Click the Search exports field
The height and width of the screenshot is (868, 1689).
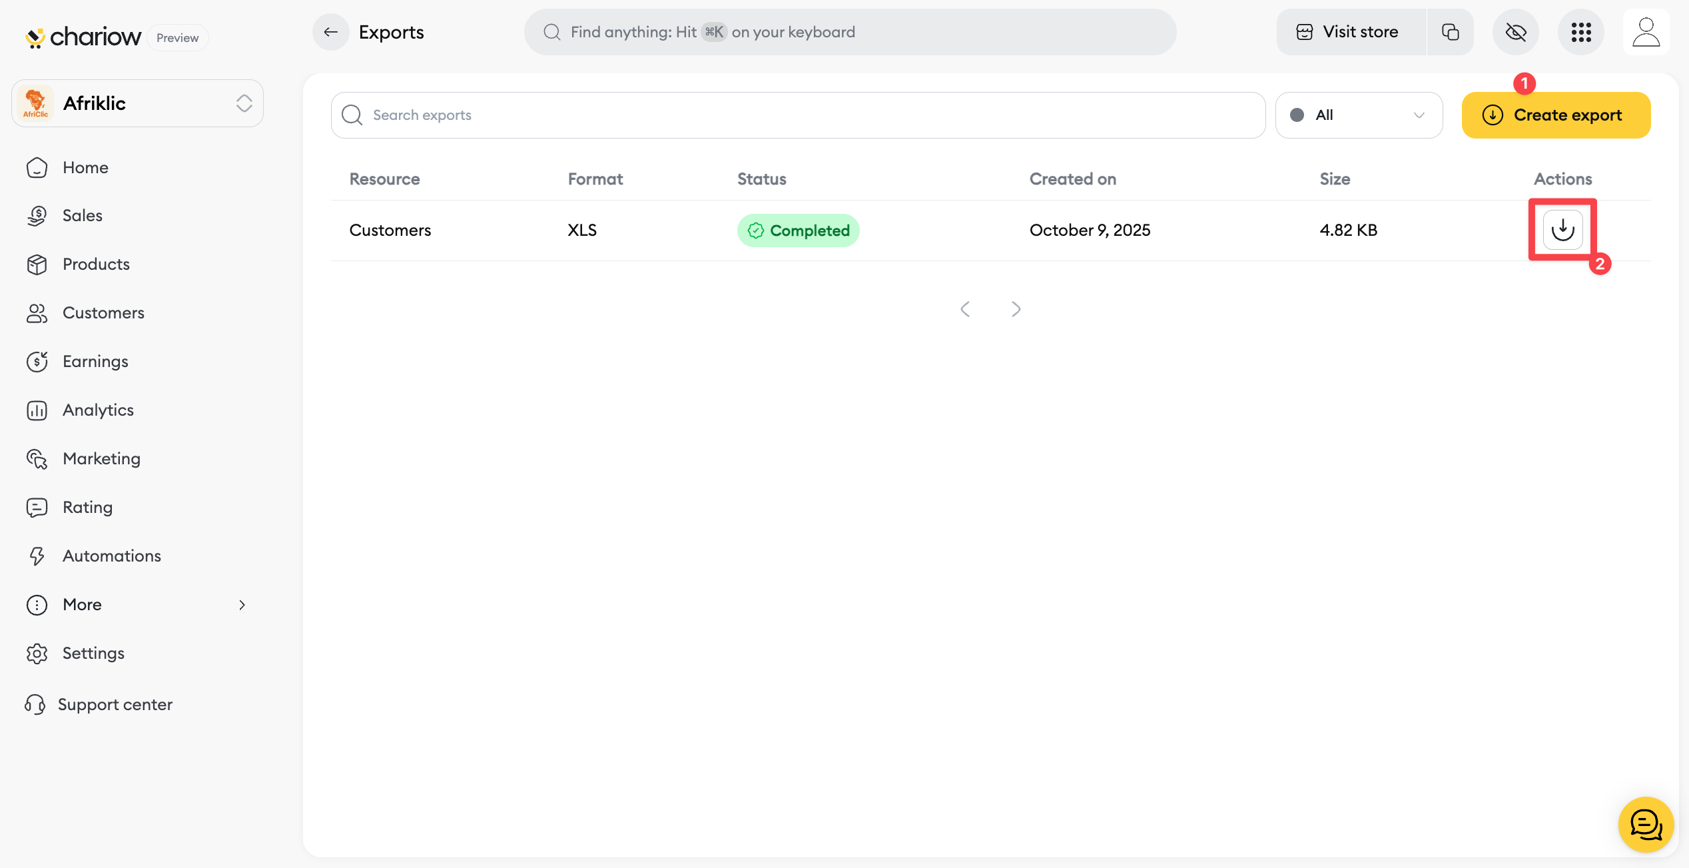tap(798, 115)
